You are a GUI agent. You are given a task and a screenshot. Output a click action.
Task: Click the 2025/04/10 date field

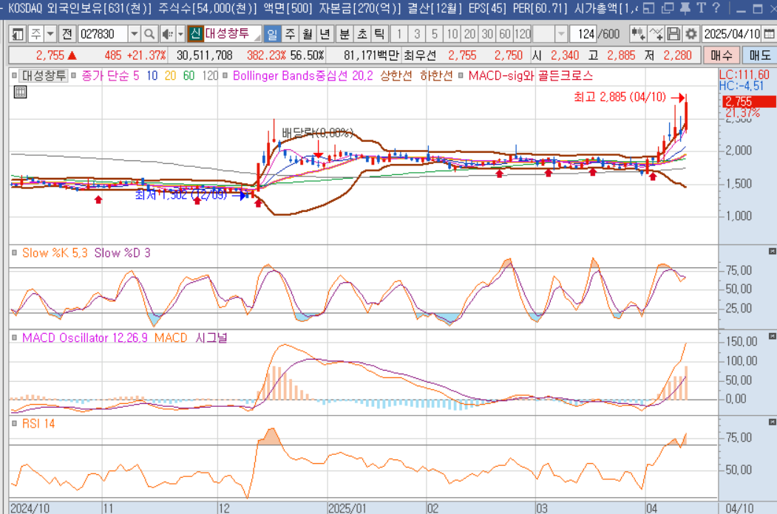click(732, 34)
